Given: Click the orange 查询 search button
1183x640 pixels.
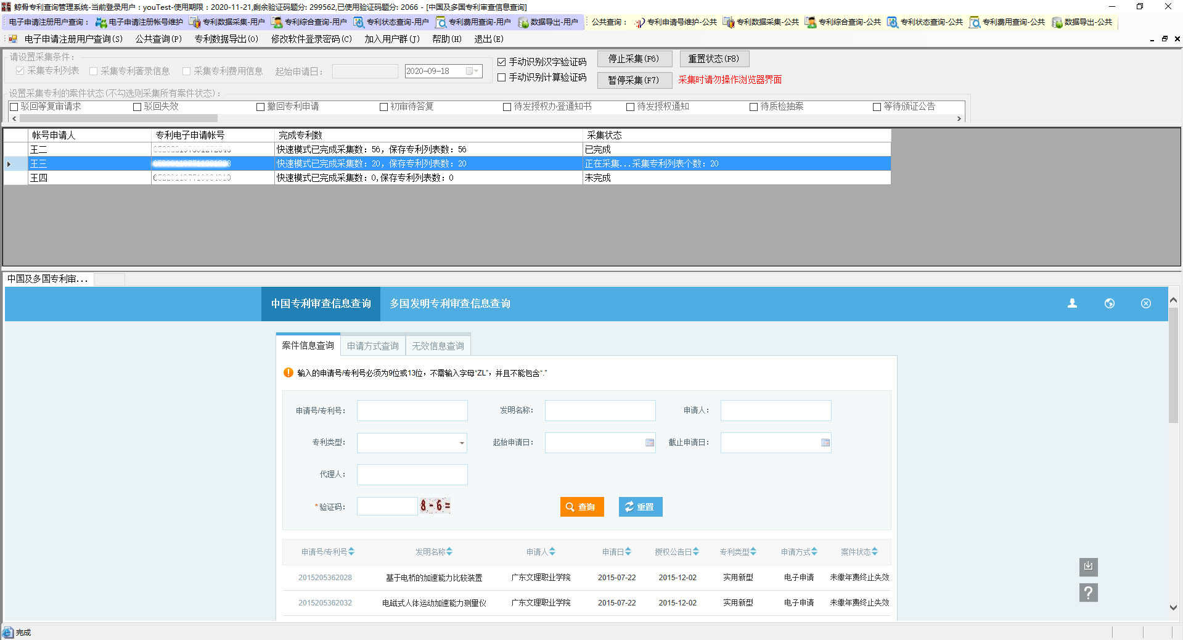Looking at the screenshot, I should (x=581, y=507).
